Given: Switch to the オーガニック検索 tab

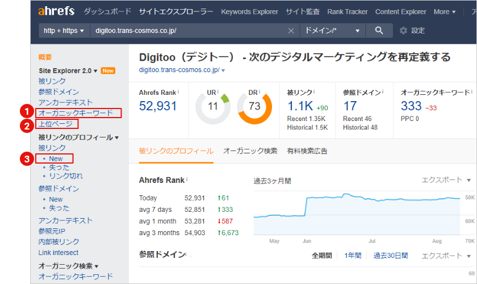Looking at the screenshot, I should (250, 151).
